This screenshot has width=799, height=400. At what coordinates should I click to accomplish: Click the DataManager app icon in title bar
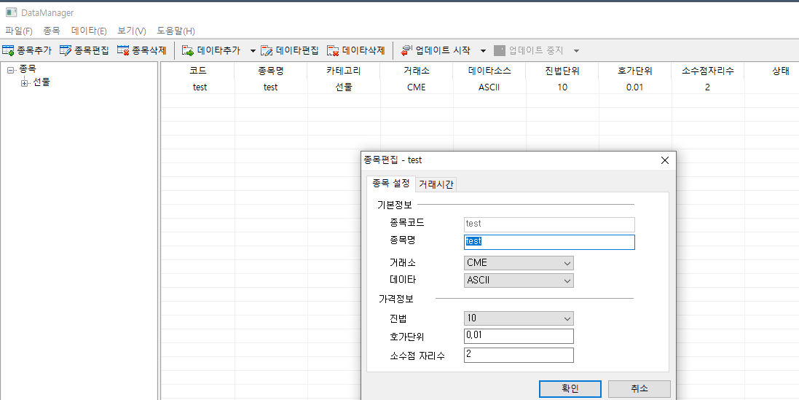click(11, 12)
